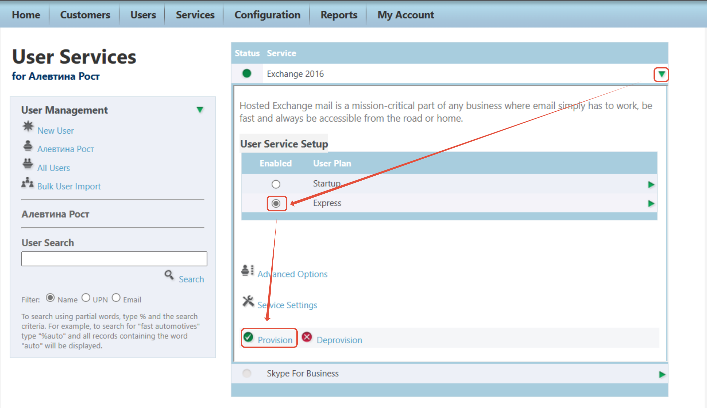Collapse the Exchange 2016 service arrow
Viewport: 707px width, 408px height.
[x=661, y=74]
